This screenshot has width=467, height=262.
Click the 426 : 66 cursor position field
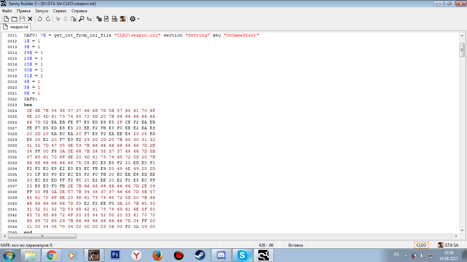point(266,245)
